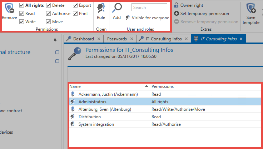Click the large key icon by Permissions heading

[x=75, y=54]
